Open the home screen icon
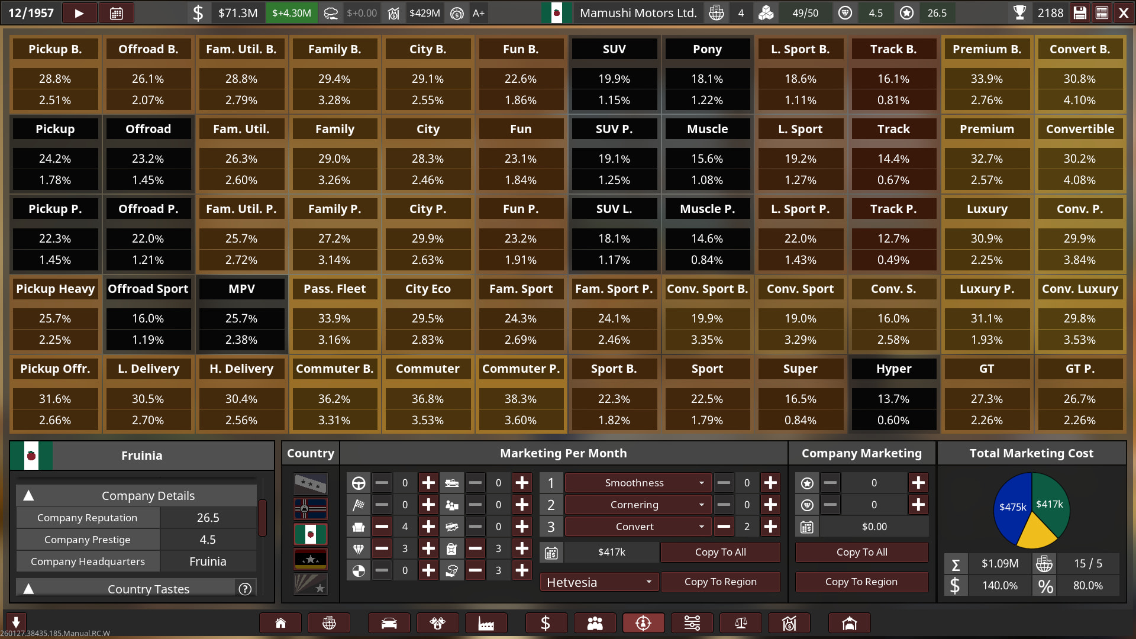 point(280,623)
